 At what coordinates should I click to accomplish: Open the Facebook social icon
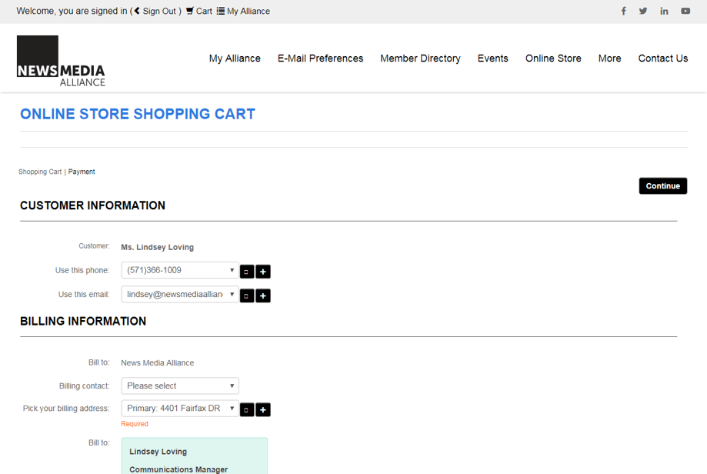[x=624, y=11]
